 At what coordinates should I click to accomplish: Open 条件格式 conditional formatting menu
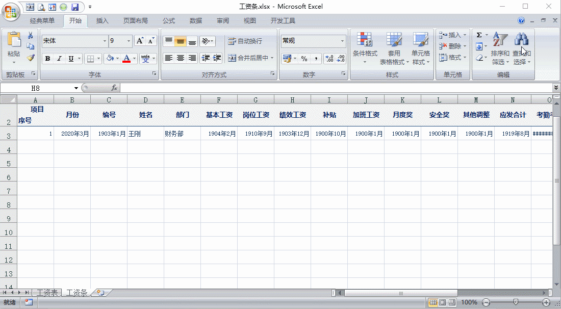pyautogui.click(x=365, y=48)
